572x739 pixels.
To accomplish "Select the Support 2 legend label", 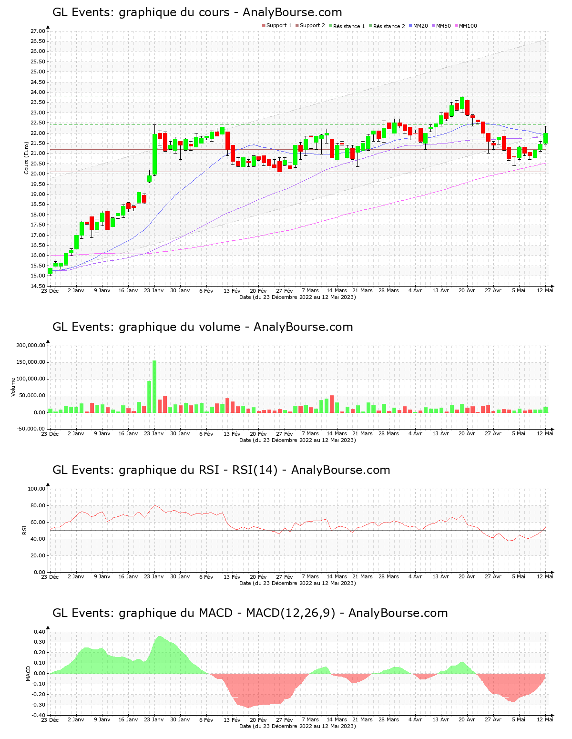I will click(x=312, y=26).
